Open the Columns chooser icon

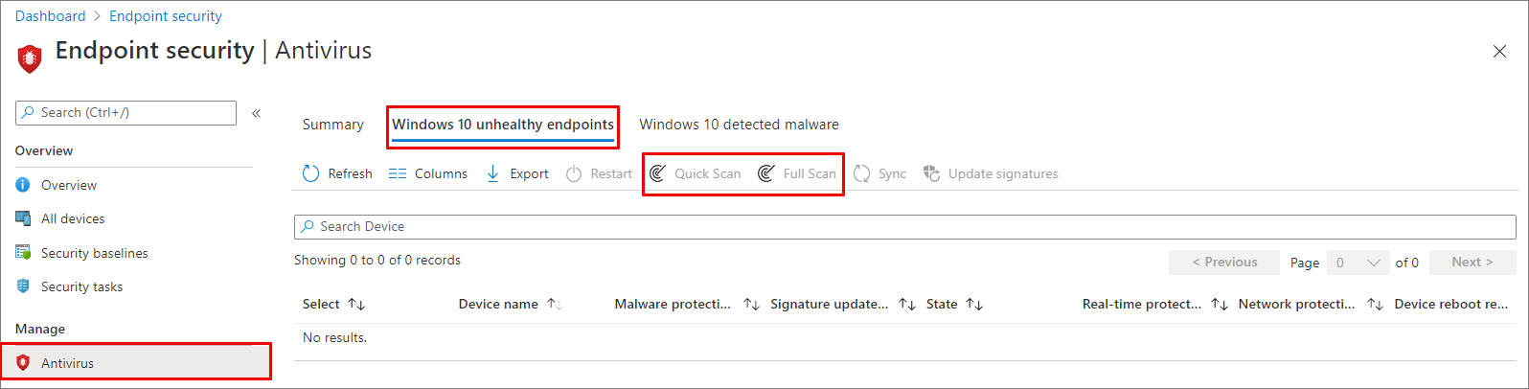point(398,173)
